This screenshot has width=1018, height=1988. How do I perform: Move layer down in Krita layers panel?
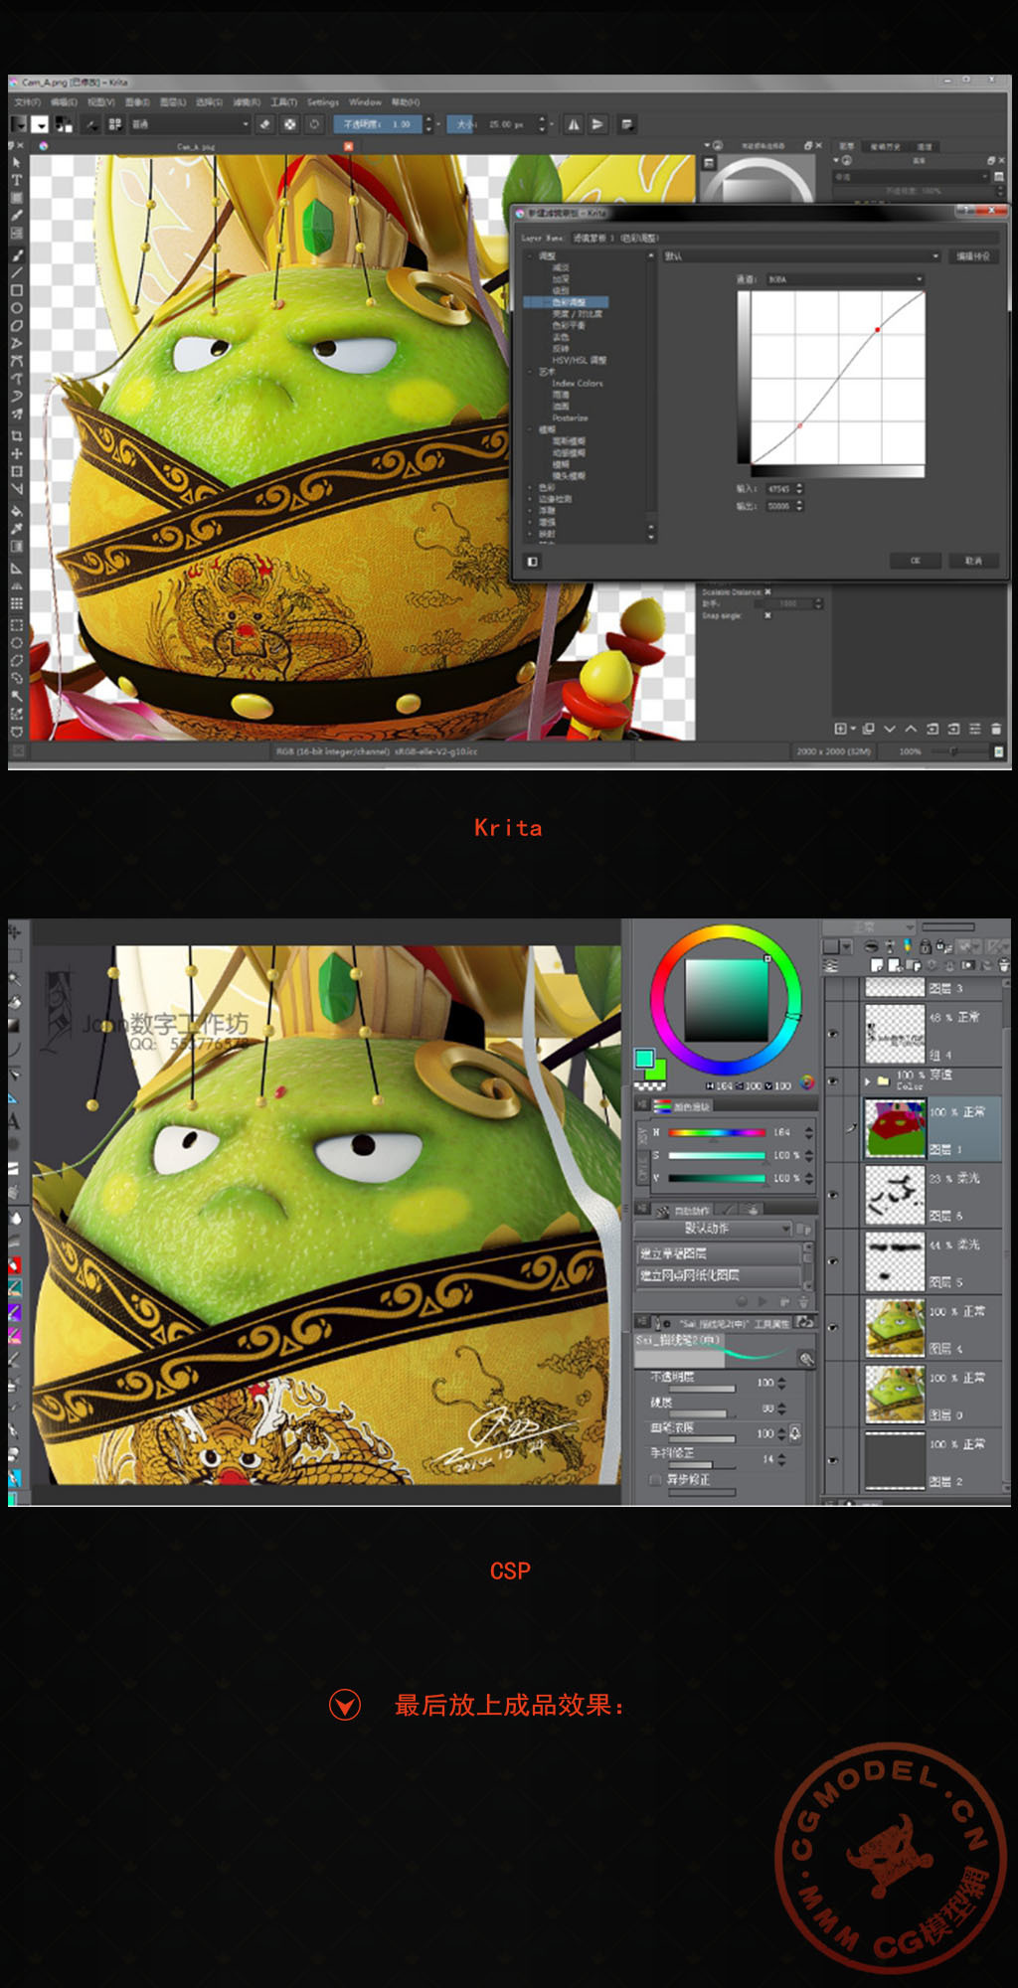(890, 729)
